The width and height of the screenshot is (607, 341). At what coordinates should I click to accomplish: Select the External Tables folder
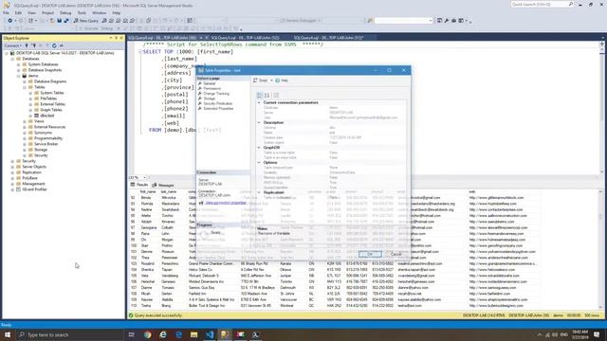[52, 104]
